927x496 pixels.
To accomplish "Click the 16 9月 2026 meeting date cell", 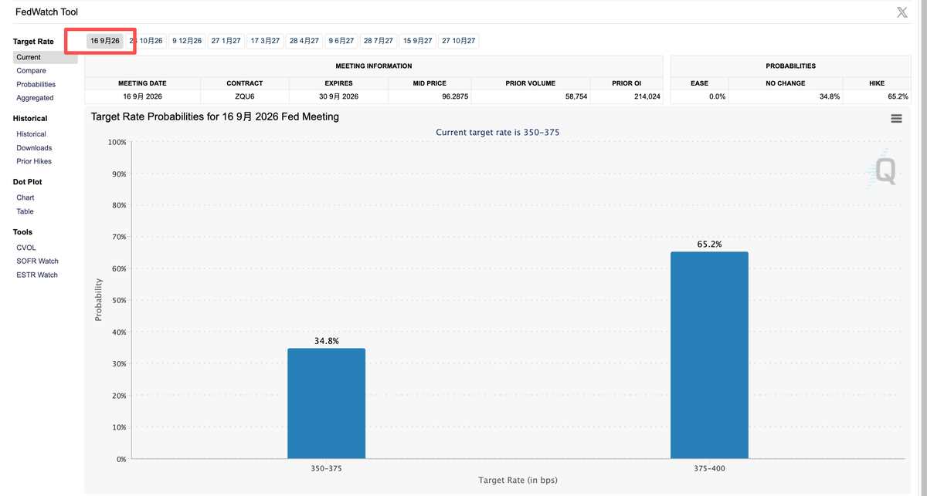I will pyautogui.click(x=142, y=96).
